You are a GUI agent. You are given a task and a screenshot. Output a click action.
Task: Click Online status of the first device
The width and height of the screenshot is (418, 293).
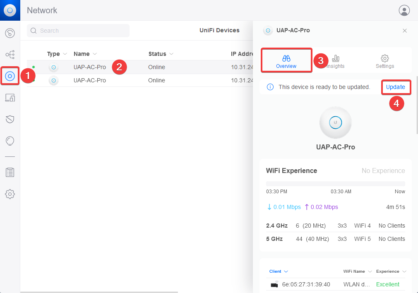pyautogui.click(x=156, y=67)
